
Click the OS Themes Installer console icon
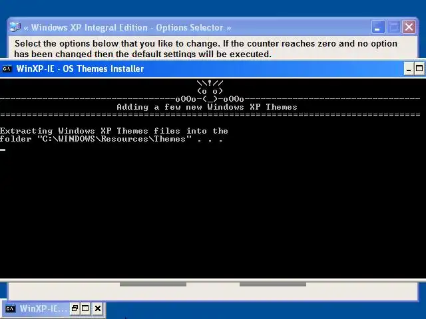coord(7,68)
